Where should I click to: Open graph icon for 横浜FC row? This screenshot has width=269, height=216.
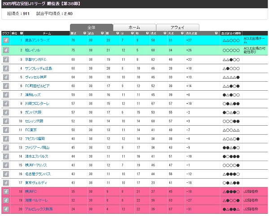[6, 191]
